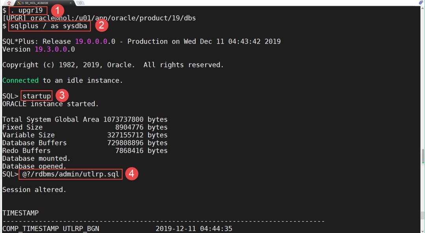Viewport: 425px width, 233px height.
Task: Click the red step 3 marker
Action: click(x=61, y=96)
